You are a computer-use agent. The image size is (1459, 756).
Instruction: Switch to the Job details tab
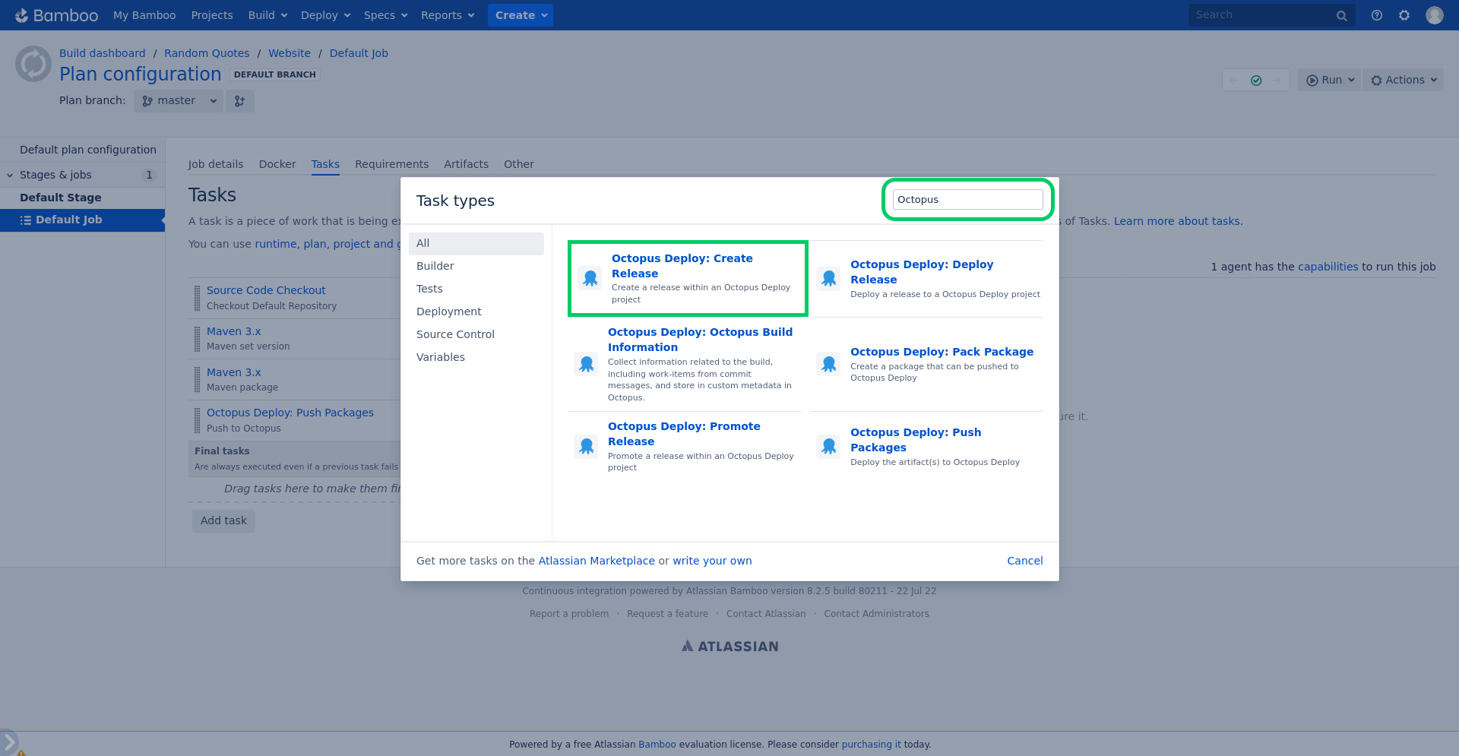coord(216,164)
